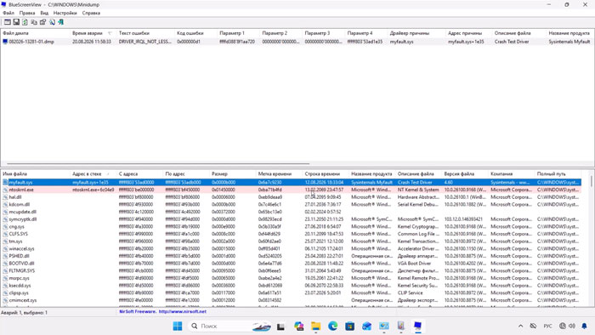This screenshot has height=335, width=595.
Task: Select the PSHED.dll driver row
Action: click(x=291, y=256)
